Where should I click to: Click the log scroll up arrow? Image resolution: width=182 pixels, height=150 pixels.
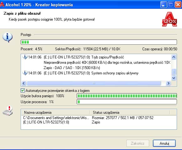coord(174,57)
